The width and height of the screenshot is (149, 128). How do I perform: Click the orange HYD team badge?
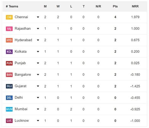click(9, 40)
